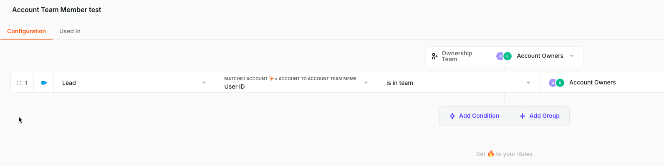Expand the User ID field dropdown
Screen dimensions: 664x166
click(297, 83)
